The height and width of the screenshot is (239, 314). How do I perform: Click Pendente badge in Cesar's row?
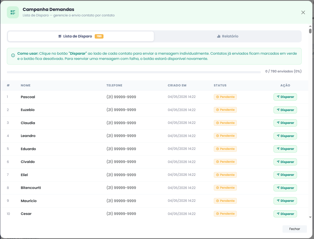(x=225, y=214)
